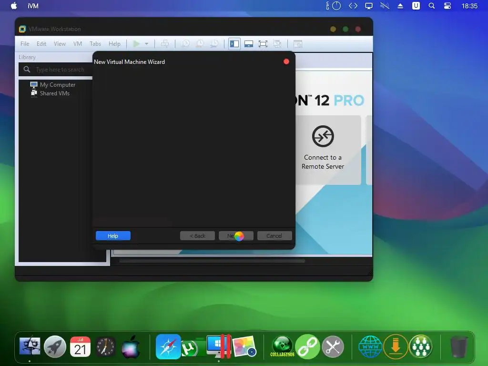This screenshot has height=366, width=488.
Task: Open the Help menu in the menu bar
Action: coord(114,44)
